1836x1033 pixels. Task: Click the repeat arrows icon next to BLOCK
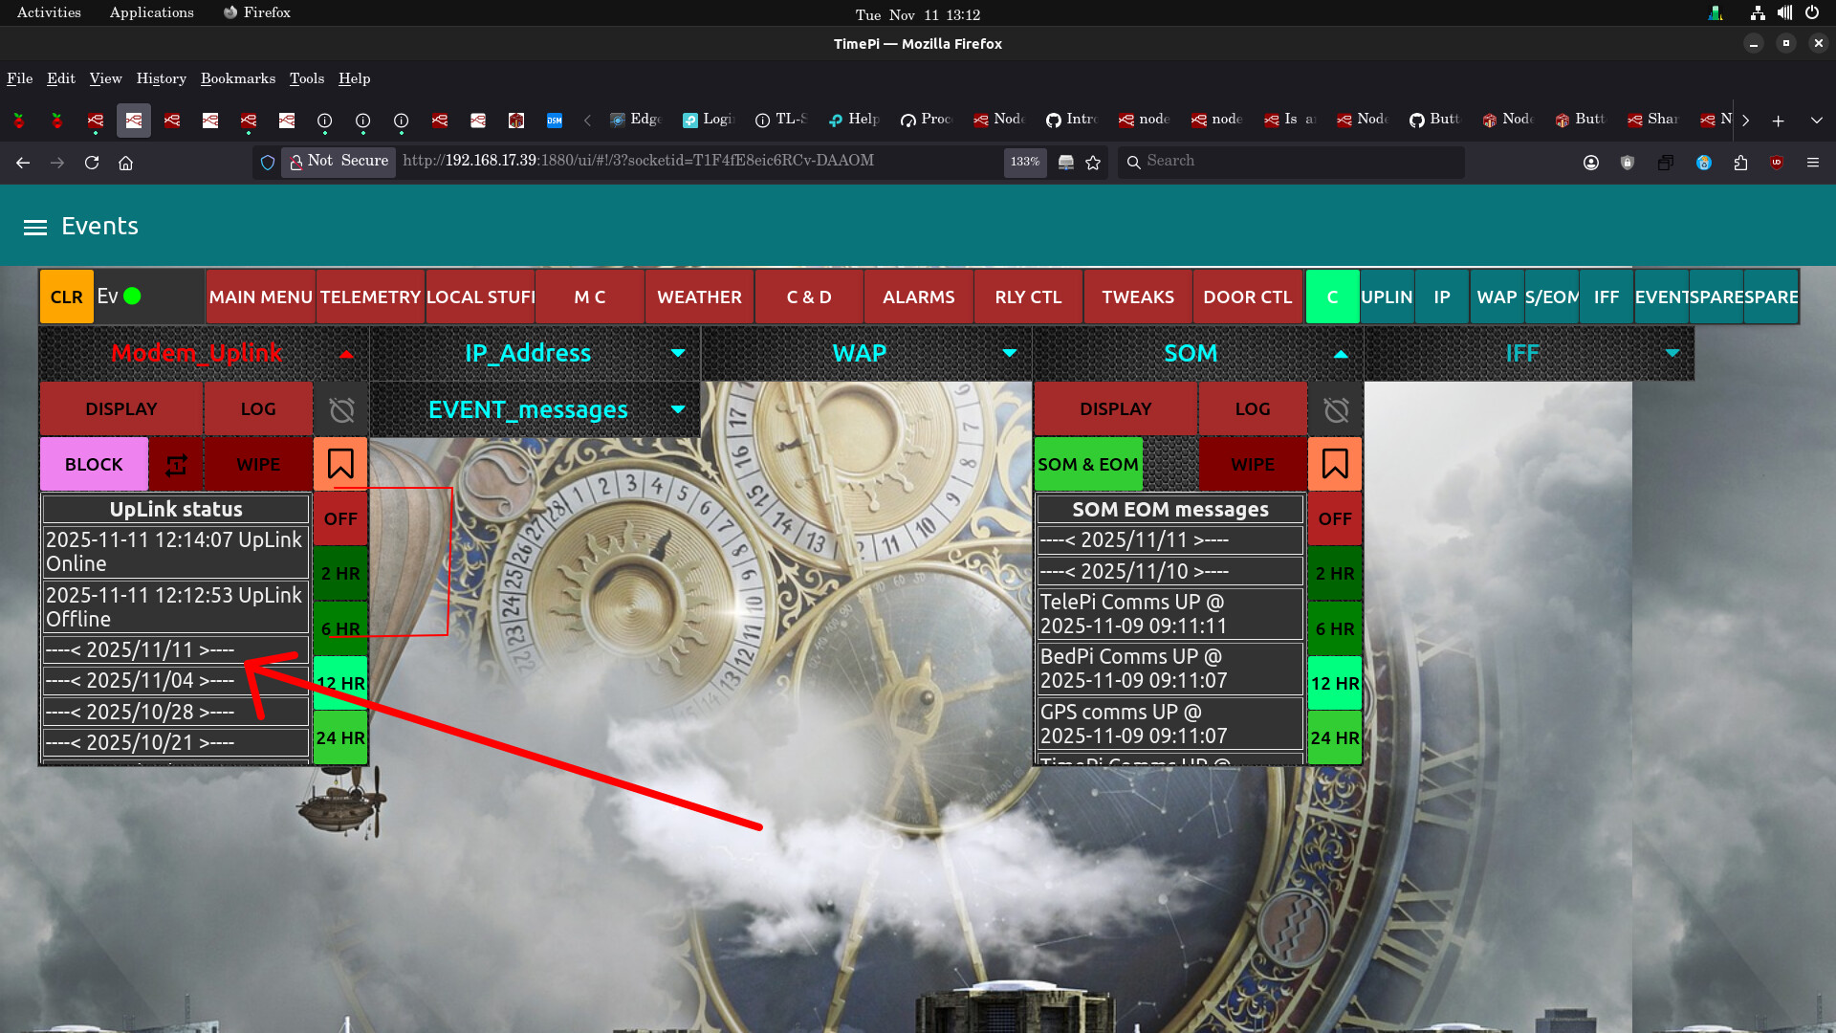point(176,465)
